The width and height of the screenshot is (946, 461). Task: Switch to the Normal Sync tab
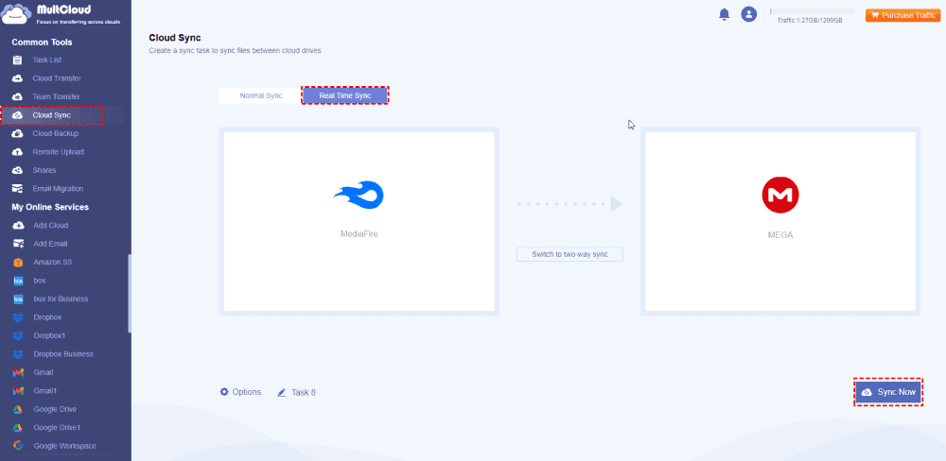coord(261,95)
